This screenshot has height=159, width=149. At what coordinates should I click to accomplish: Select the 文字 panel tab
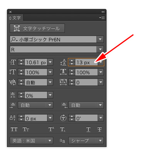(15, 18)
